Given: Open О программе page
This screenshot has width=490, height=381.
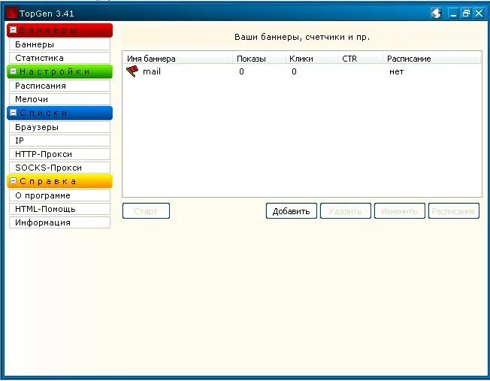Looking at the screenshot, I should 59,195.
